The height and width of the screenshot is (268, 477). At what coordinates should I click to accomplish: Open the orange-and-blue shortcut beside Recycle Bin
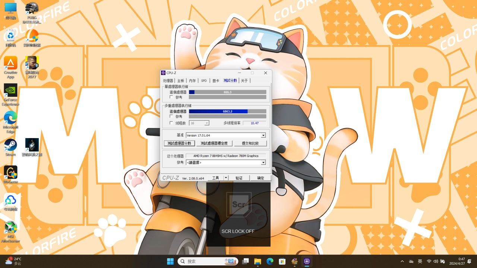pyautogui.click(x=32, y=38)
